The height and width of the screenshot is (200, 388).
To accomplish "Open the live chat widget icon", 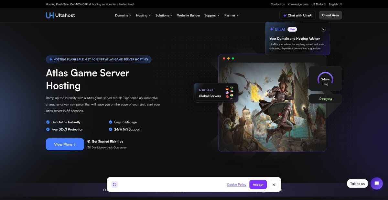I will pos(377,184).
